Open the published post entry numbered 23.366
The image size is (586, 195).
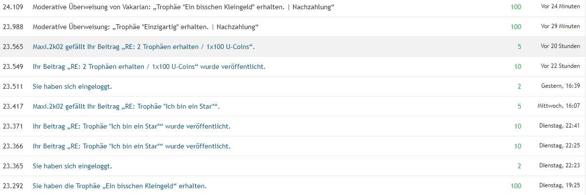(131, 146)
